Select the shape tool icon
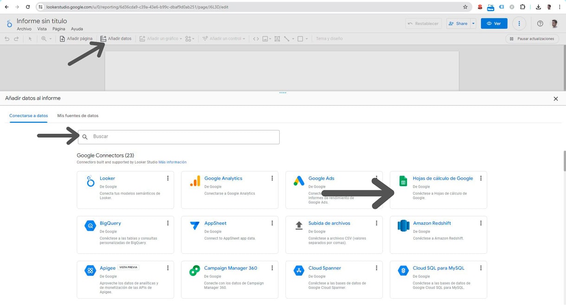The image size is (566, 307). (x=300, y=39)
